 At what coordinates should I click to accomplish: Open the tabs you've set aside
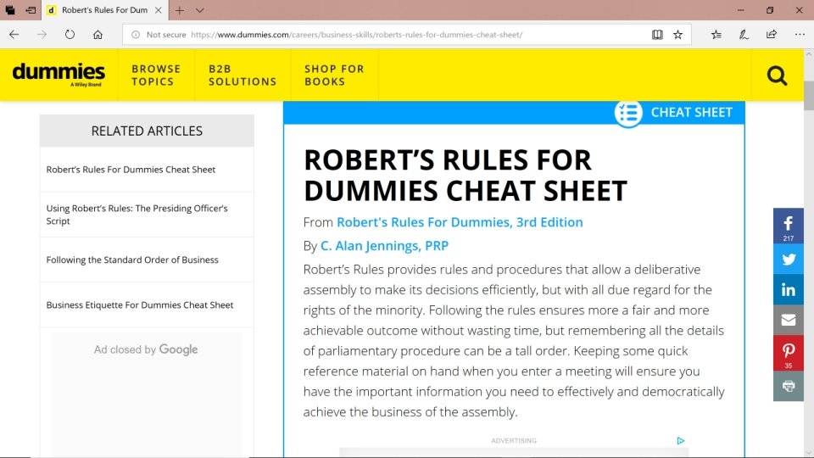[10, 10]
